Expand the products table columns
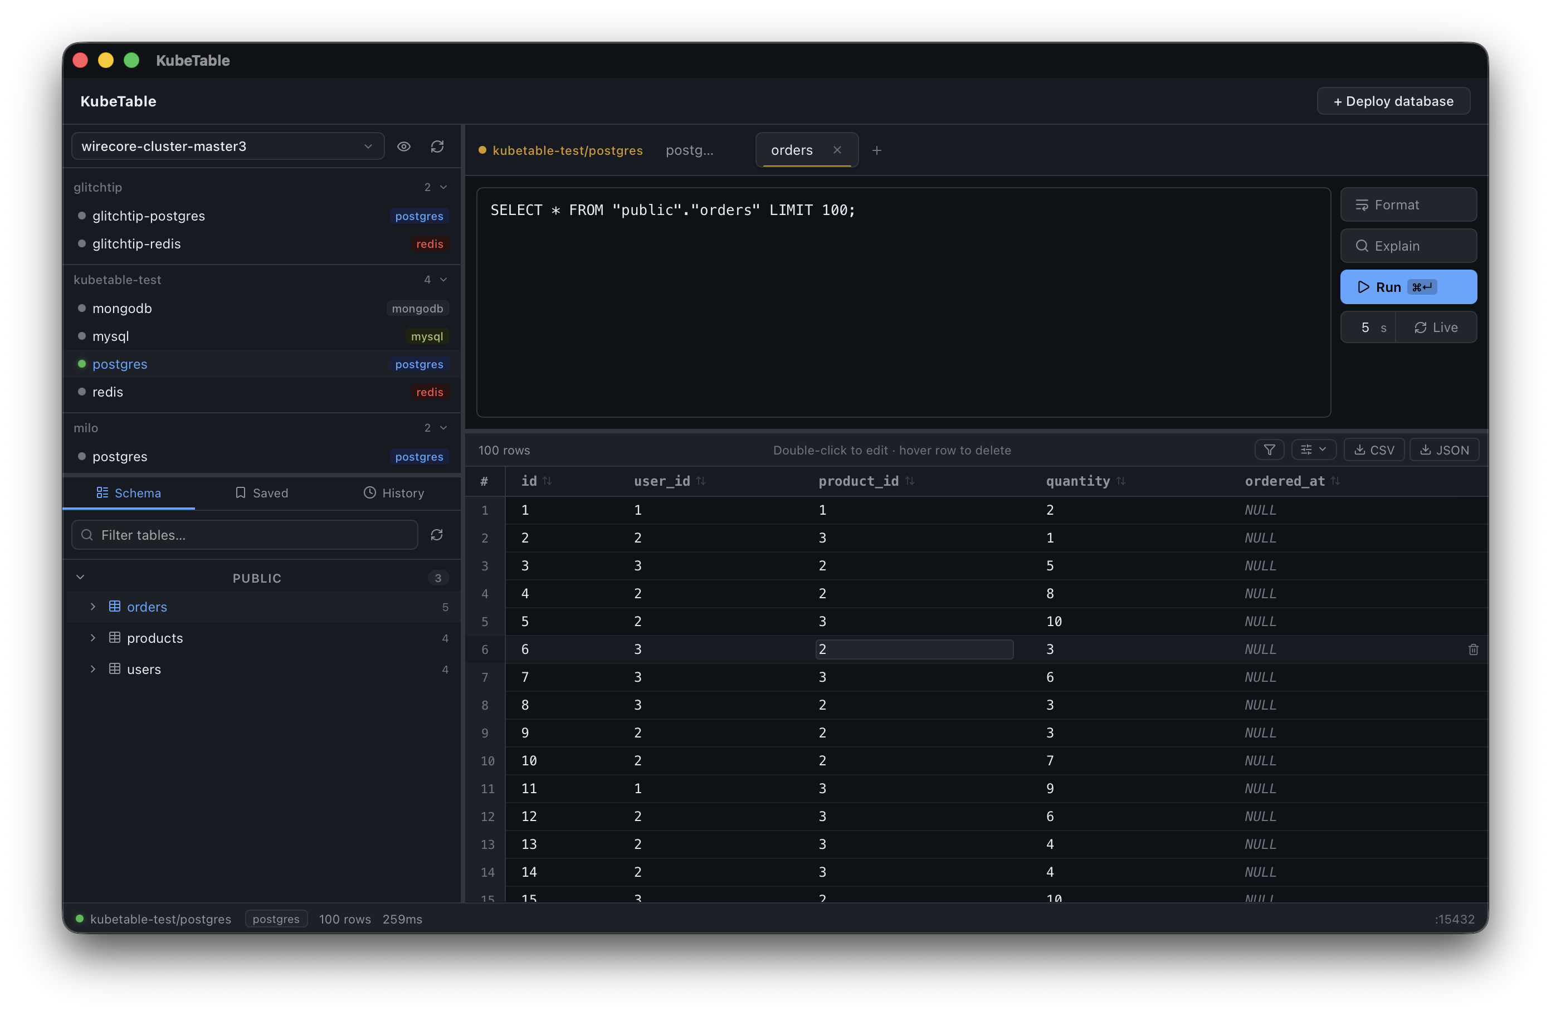 click(x=92, y=638)
